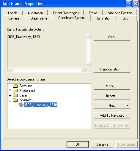Click GCS_Krasovsky_1940 text in current coordinate system box
The width and height of the screenshot is (140, 151).
pyautogui.click(x=24, y=37)
